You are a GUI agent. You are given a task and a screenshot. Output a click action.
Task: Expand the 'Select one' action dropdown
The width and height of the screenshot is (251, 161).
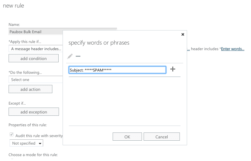pyautogui.click(x=36, y=80)
